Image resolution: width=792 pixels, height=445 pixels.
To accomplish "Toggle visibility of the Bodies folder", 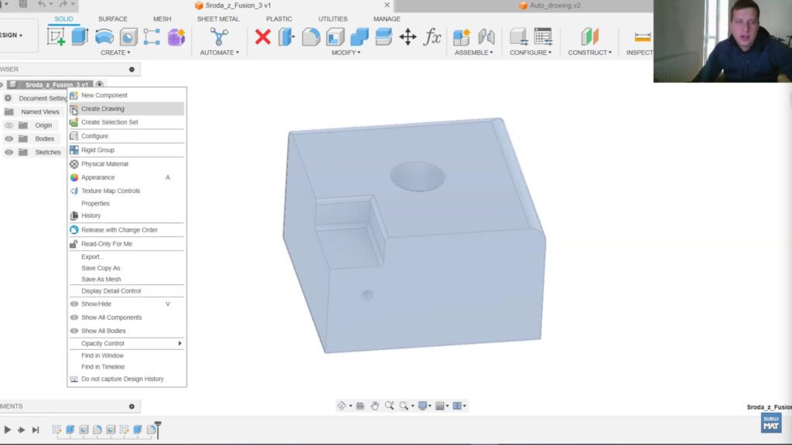I will pyautogui.click(x=9, y=138).
